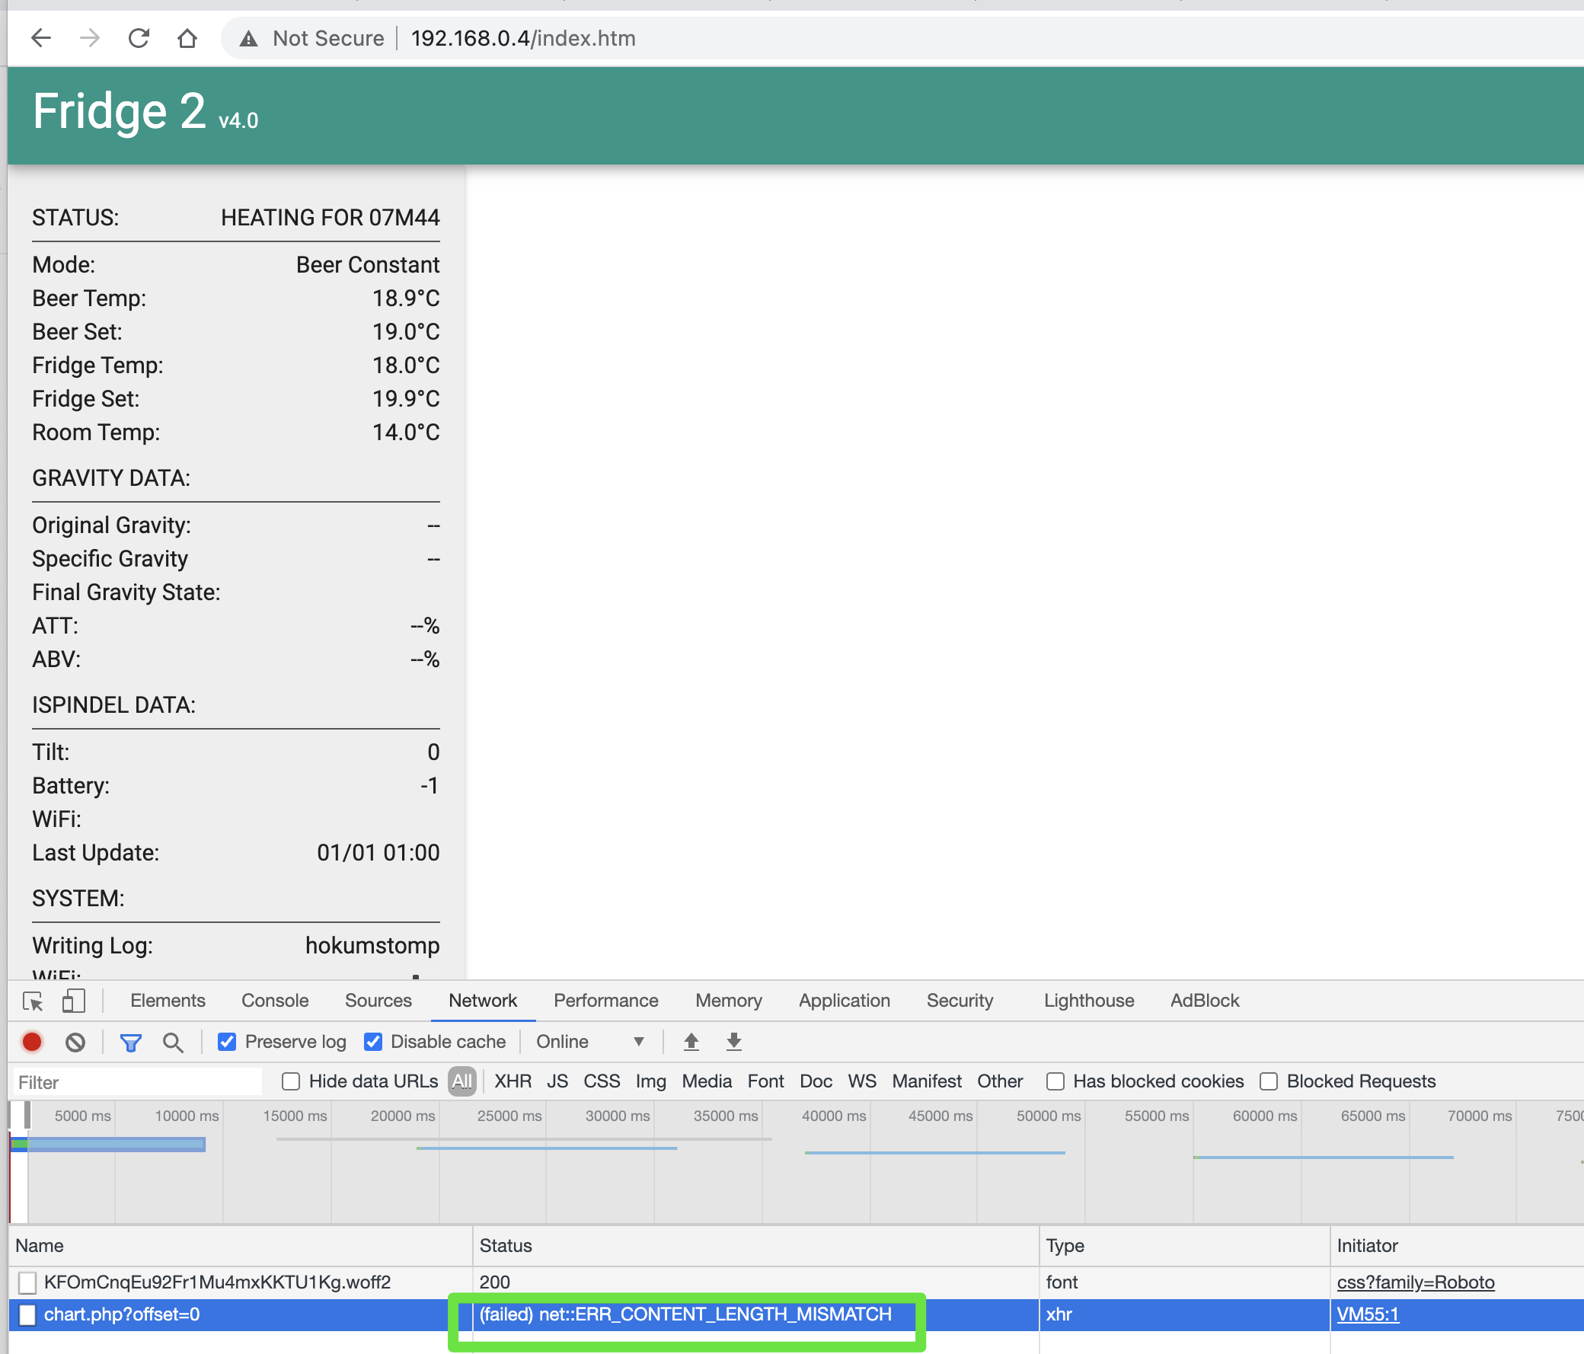This screenshot has width=1584, height=1354.
Task: Enable Hide data URLs checkbox
Action: tap(290, 1081)
